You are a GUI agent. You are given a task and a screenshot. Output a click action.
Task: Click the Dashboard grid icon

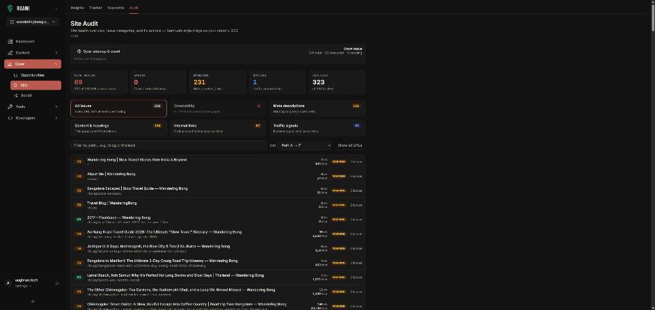point(10,41)
